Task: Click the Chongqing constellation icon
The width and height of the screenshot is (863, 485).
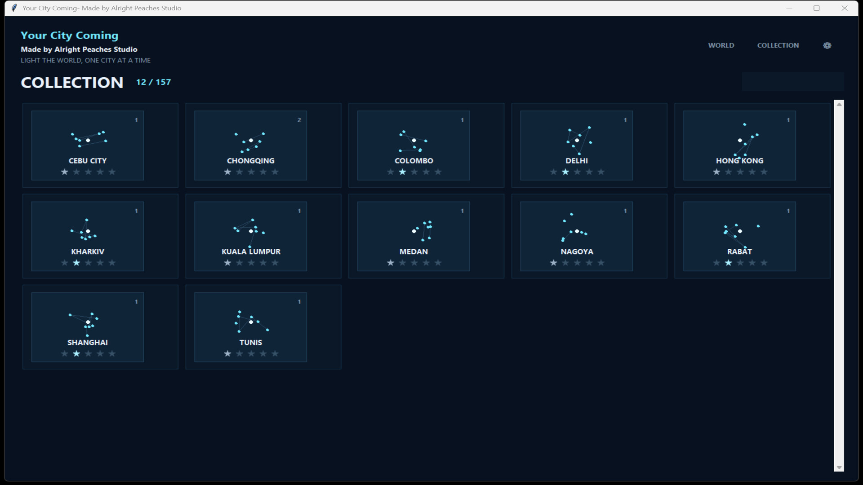Action: (249, 143)
